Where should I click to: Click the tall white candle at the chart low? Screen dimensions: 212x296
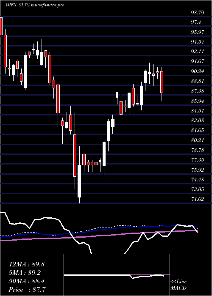coord(79,181)
